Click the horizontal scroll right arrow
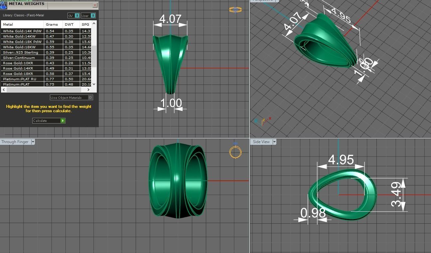 click(x=88, y=90)
